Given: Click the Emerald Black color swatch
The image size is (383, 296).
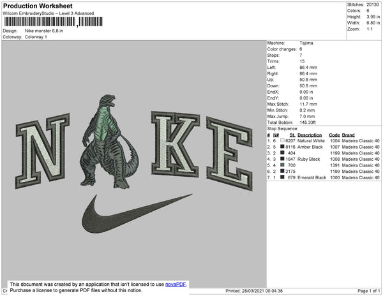Looking at the screenshot, I should pos(282,177).
